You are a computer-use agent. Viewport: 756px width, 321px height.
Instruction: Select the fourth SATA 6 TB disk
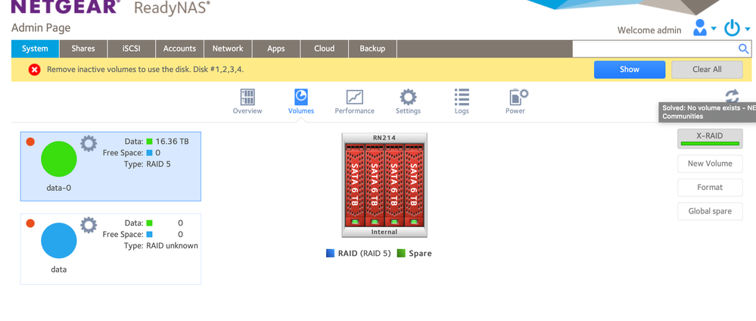point(414,185)
